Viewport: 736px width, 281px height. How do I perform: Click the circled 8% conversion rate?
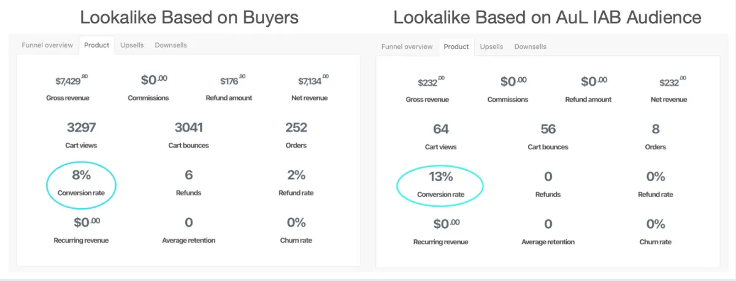pyautogui.click(x=82, y=176)
